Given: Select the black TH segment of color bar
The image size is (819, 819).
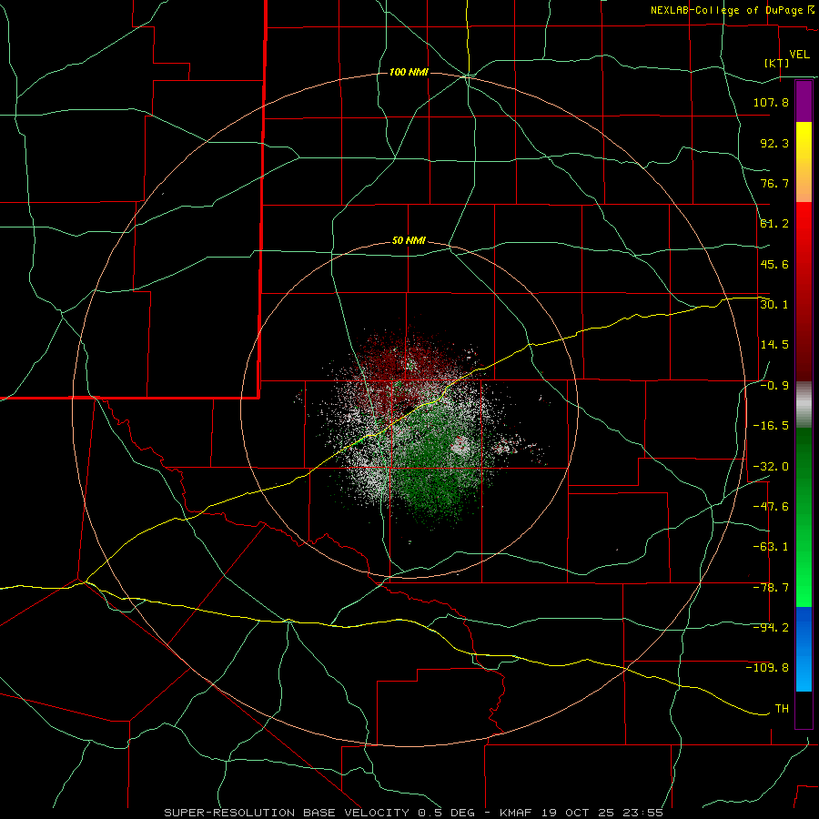Looking at the screenshot, I should tap(804, 709).
